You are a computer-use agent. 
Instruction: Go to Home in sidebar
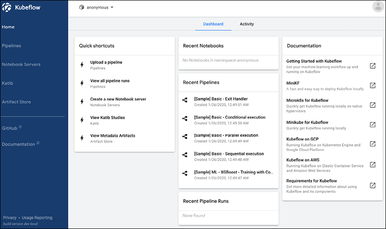(8, 27)
